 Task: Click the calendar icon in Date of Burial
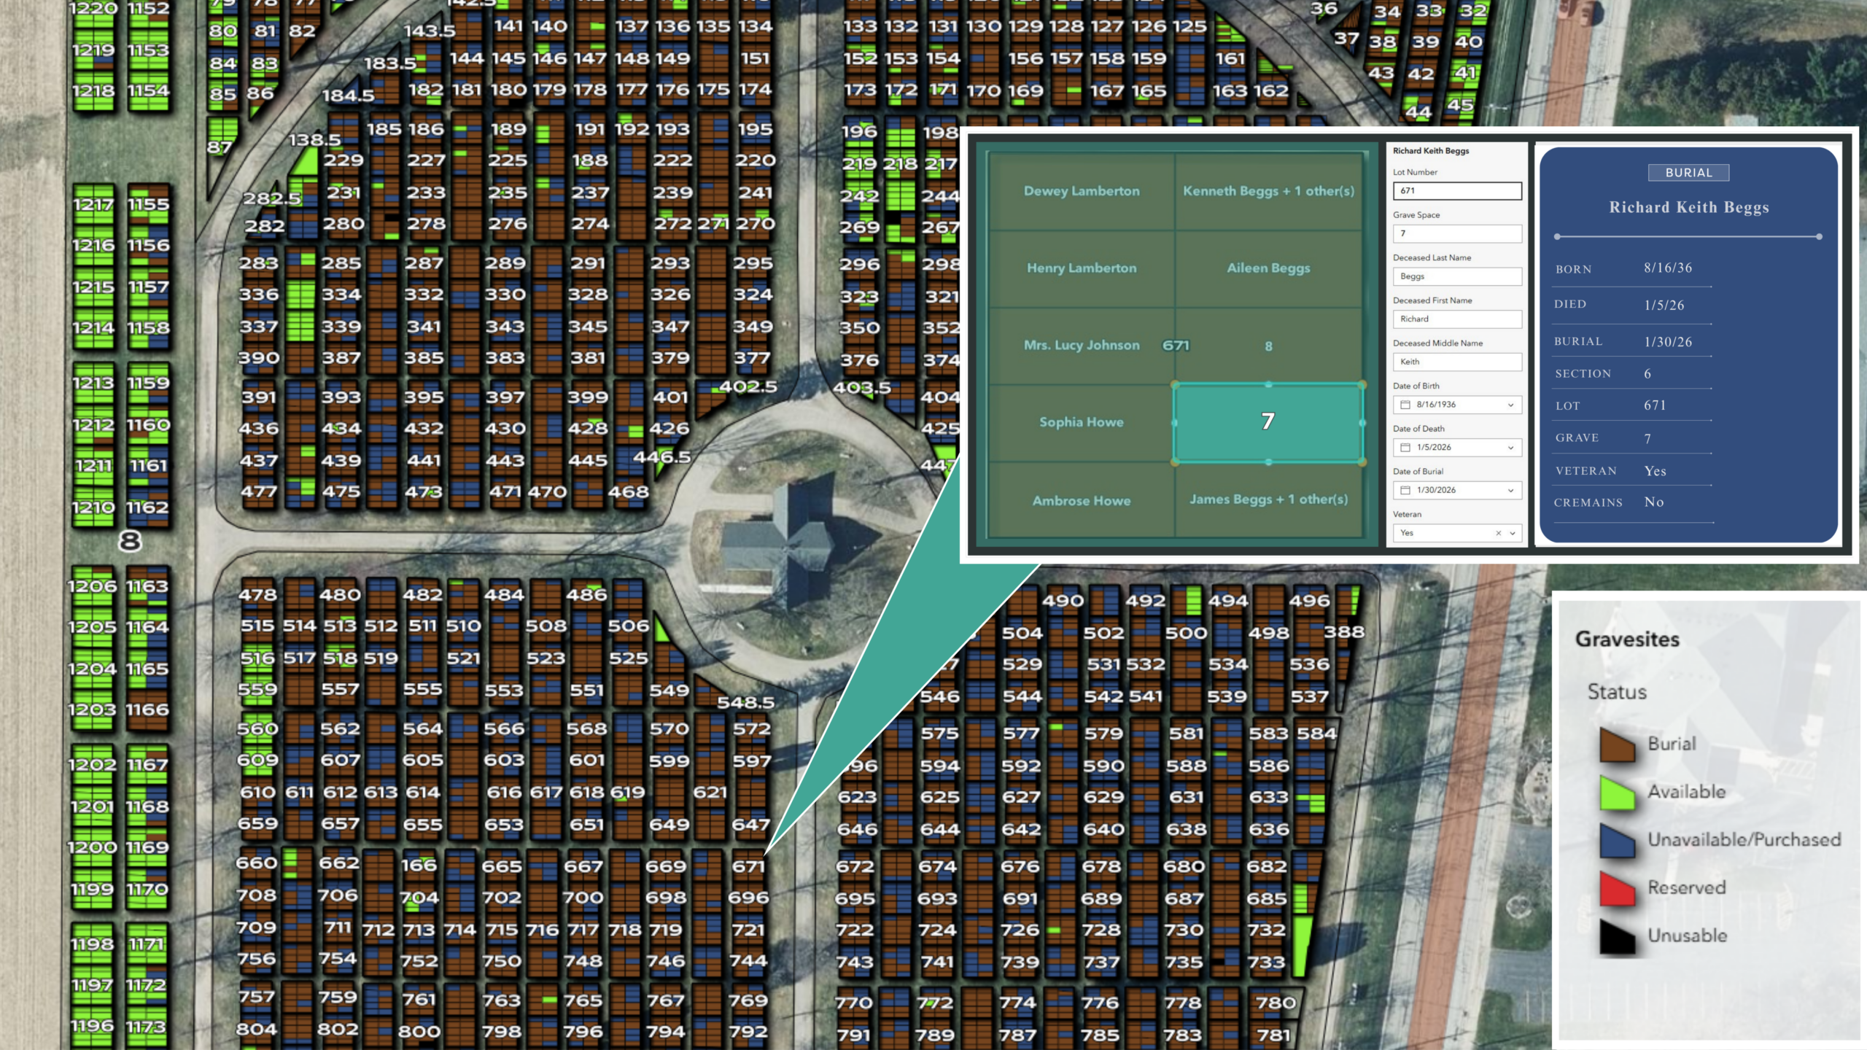click(1405, 490)
